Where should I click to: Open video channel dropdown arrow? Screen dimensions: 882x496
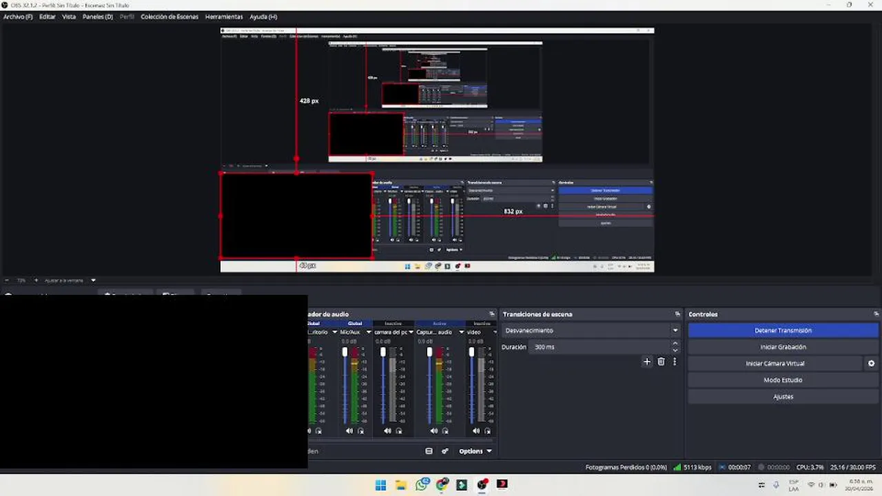click(494, 332)
